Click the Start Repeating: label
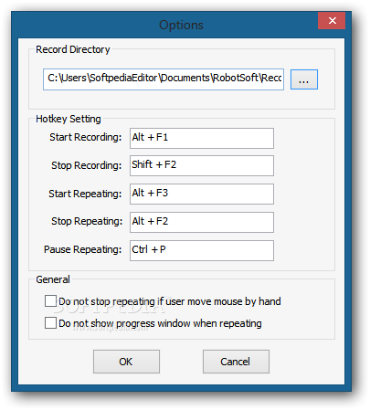The width and height of the screenshot is (370, 410). (85, 194)
